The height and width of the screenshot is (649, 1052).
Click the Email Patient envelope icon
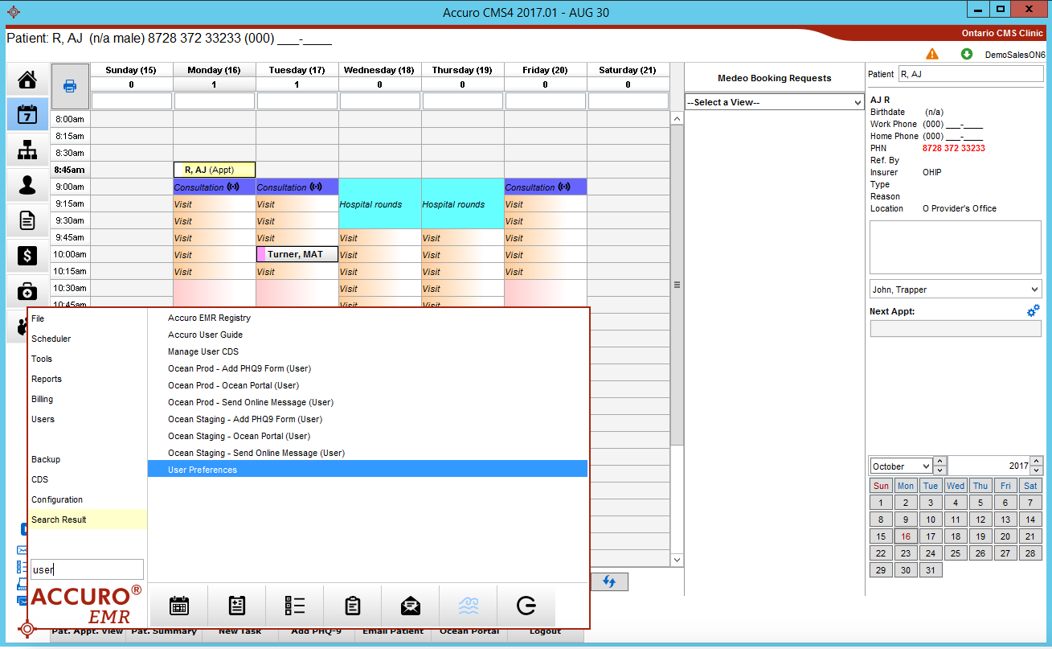[x=411, y=606]
